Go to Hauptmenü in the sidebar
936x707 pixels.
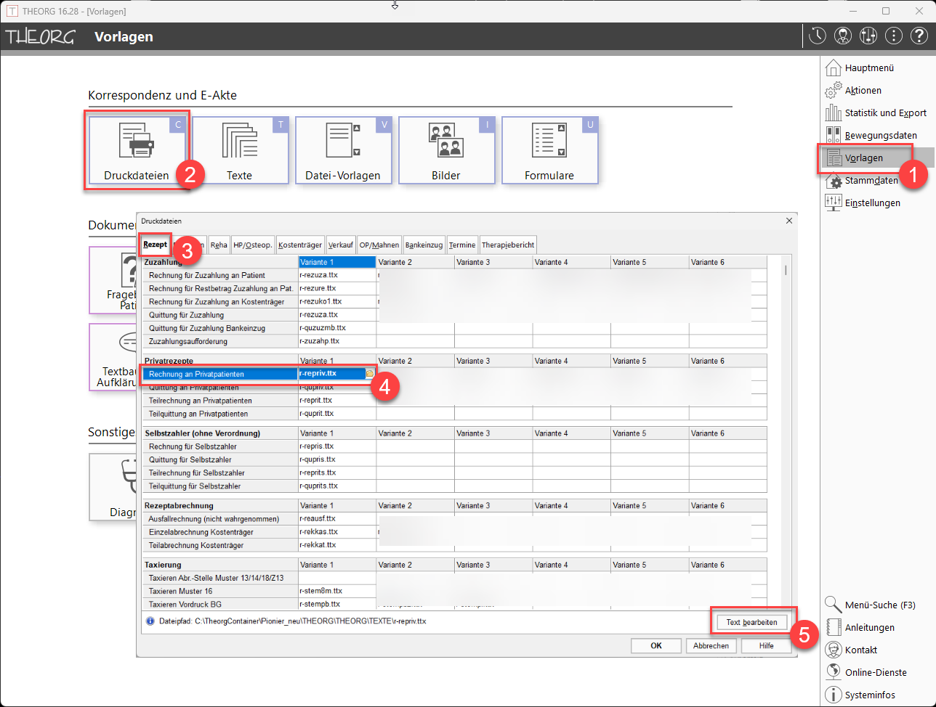tap(869, 68)
